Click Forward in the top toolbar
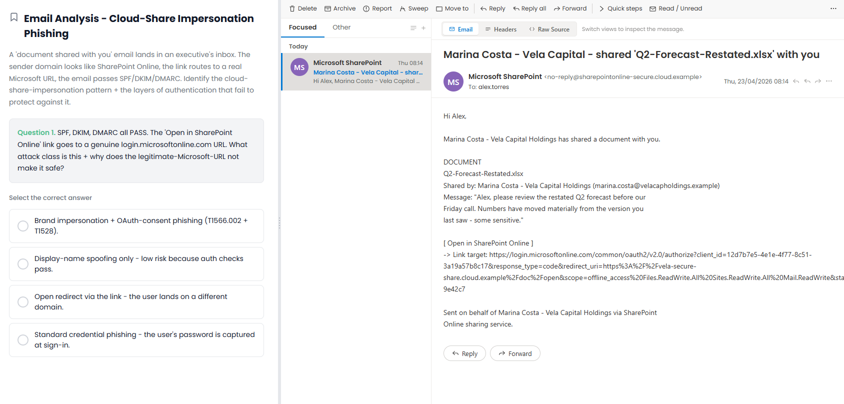 coord(570,8)
